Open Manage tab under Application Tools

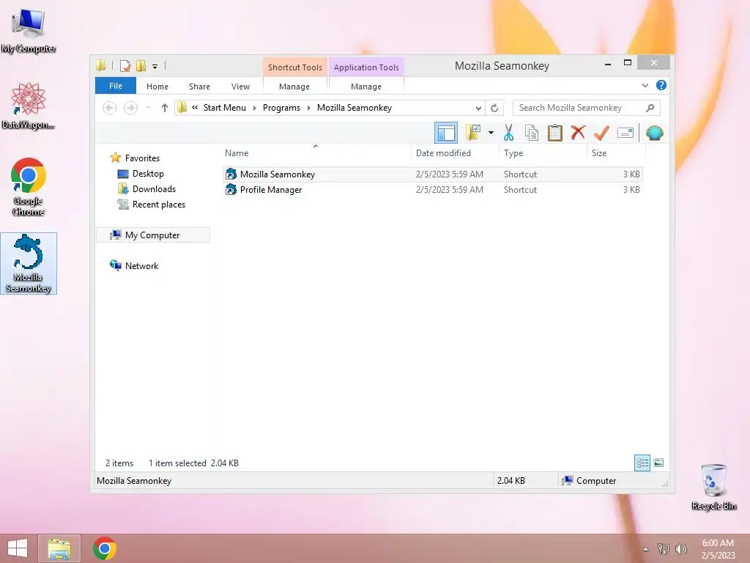[x=366, y=87]
